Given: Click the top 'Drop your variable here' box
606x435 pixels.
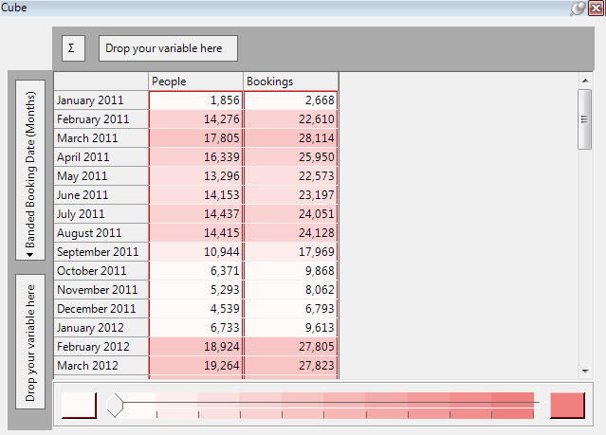Looking at the screenshot, I should click(x=168, y=48).
